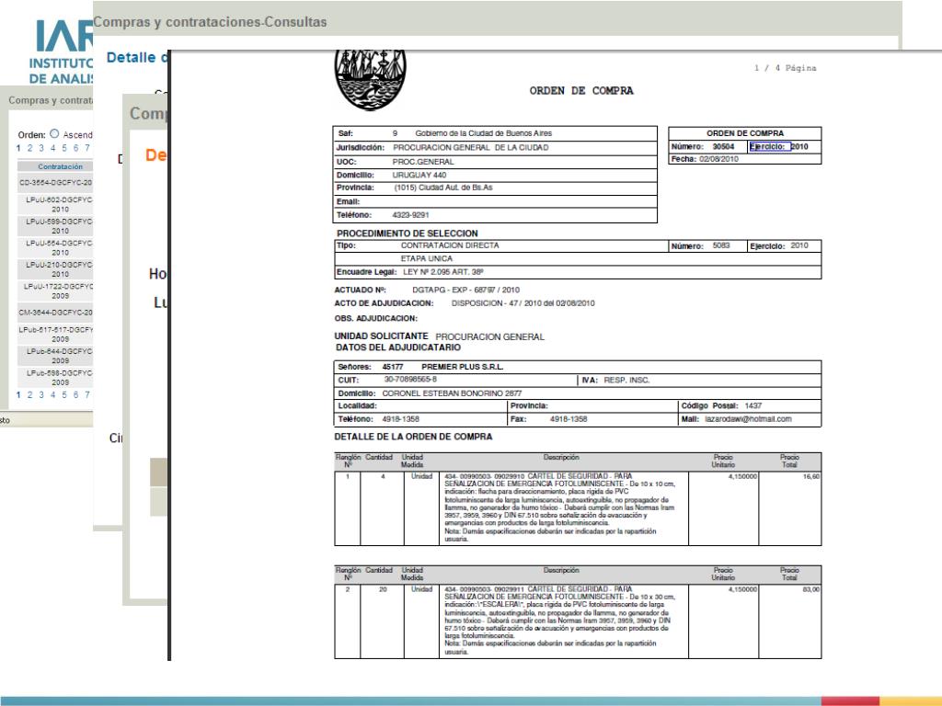Screen dimensions: 942x706
Task: Click the DISPOSICION - 47 / 2010 adjudication text
Action: [523, 303]
